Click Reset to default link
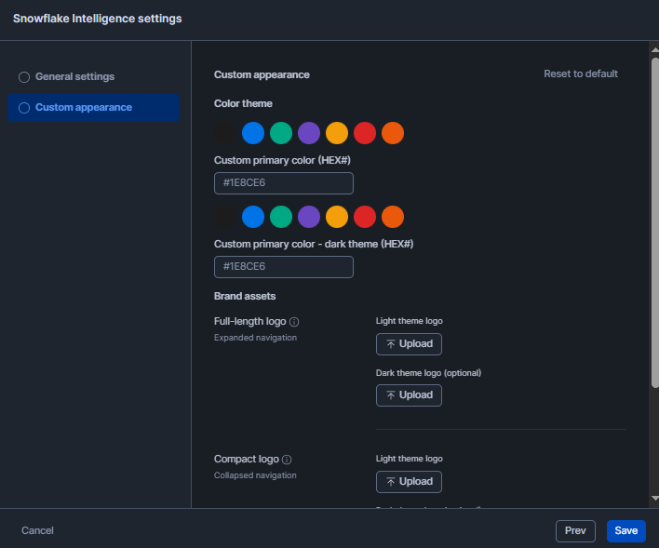Screen dimensions: 659x548 pyautogui.click(x=581, y=74)
